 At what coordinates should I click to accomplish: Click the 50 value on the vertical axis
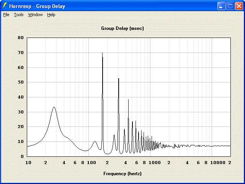coord(21,82)
